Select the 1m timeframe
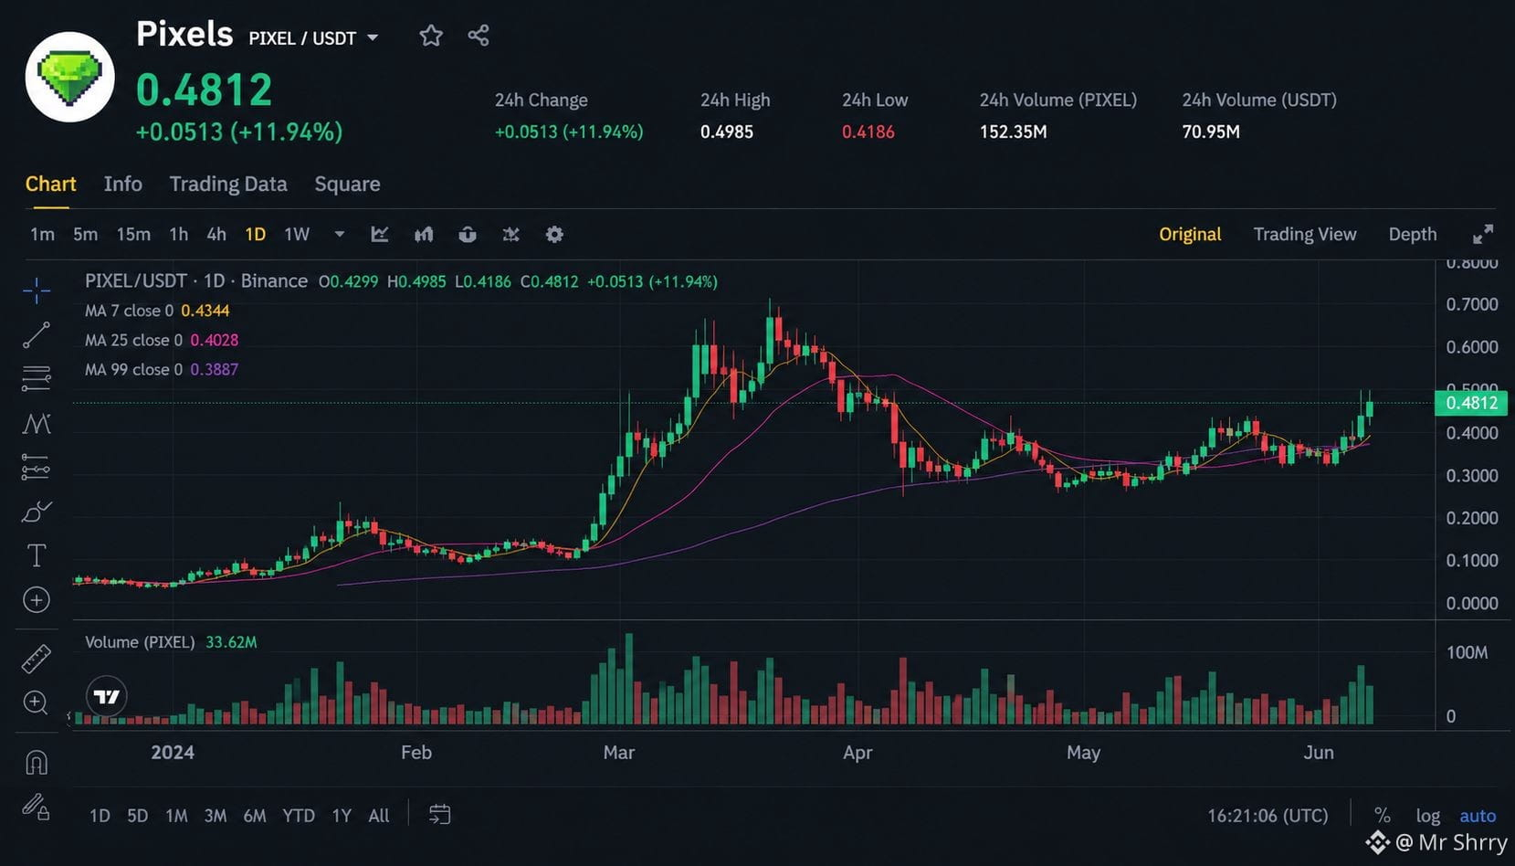 click(42, 235)
